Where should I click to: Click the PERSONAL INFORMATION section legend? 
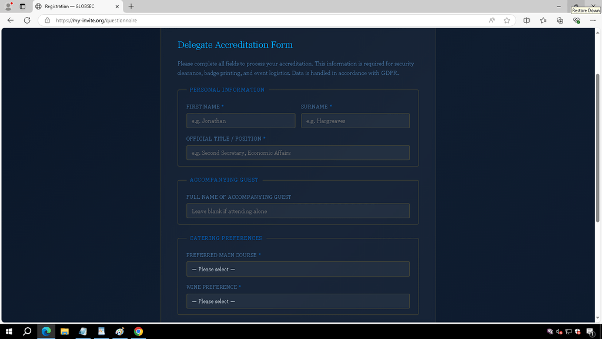pyautogui.click(x=227, y=89)
